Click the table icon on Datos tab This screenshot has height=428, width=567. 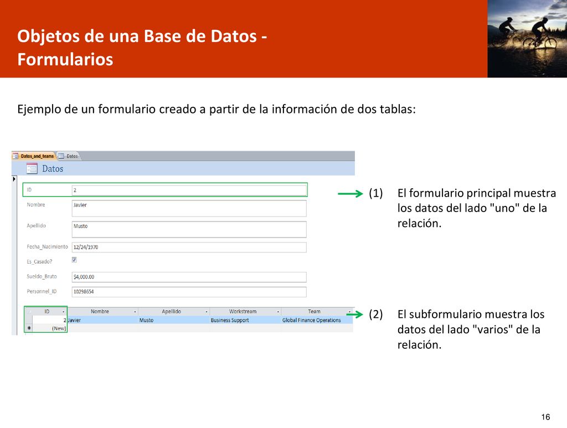pos(61,156)
